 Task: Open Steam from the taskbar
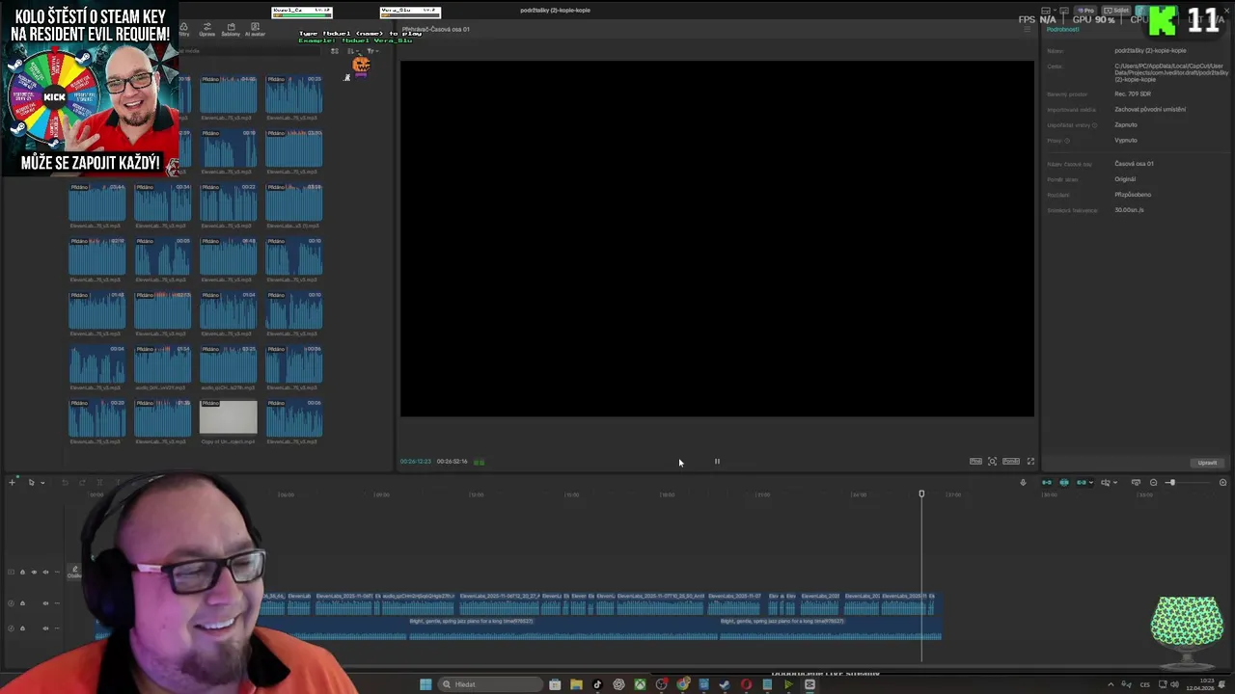725,684
